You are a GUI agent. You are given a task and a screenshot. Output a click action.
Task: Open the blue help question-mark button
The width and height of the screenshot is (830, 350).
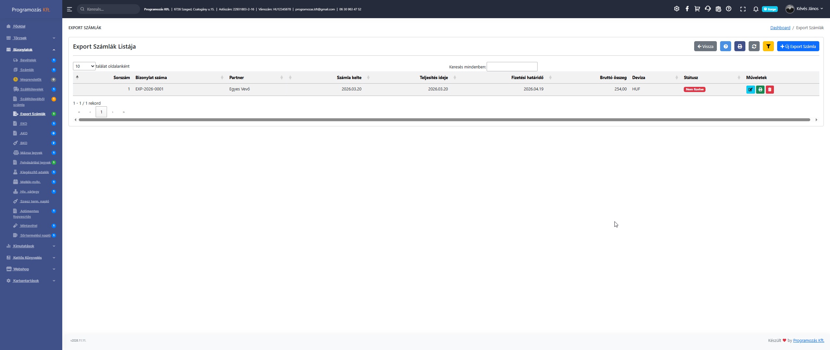tap(725, 46)
